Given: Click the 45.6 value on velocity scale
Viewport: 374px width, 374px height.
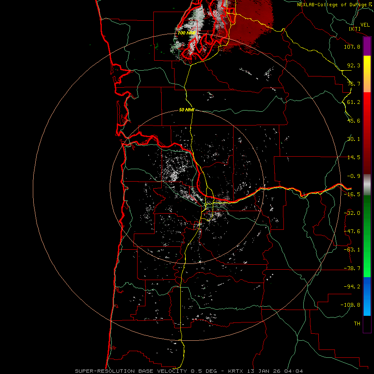Looking at the screenshot, I should 354,121.
